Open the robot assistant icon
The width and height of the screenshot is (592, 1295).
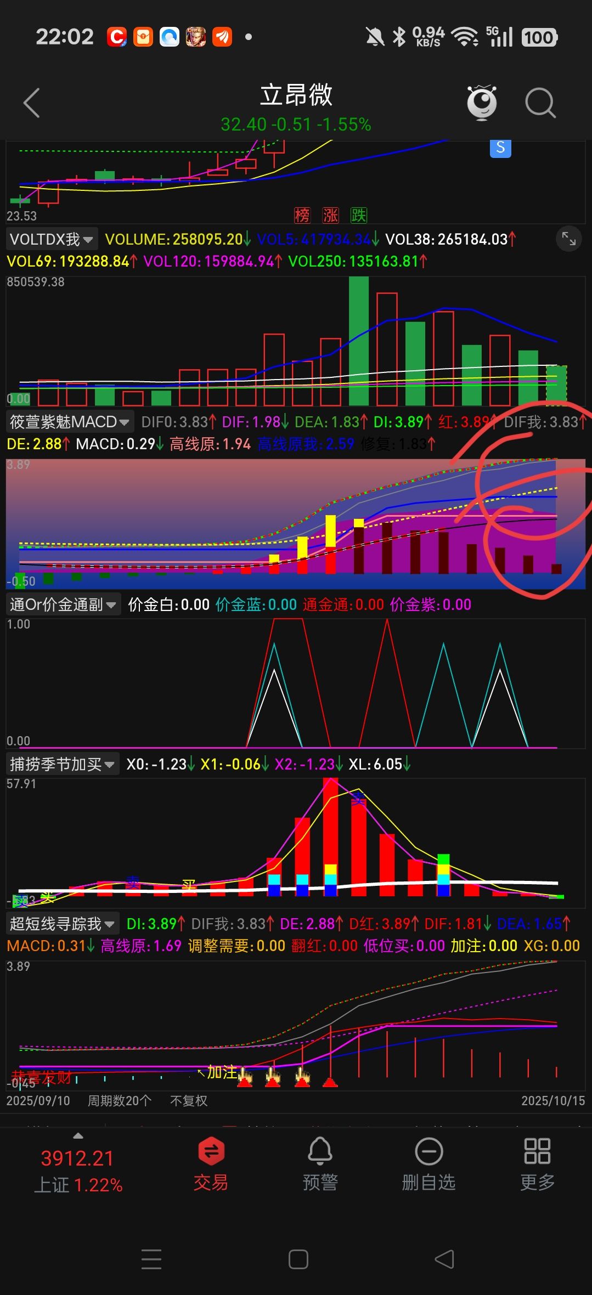pos(482,103)
